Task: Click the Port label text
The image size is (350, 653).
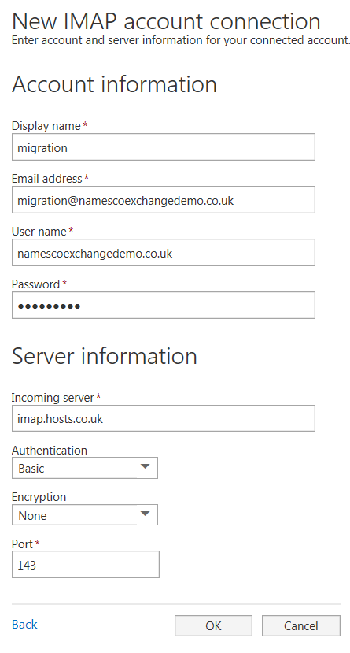Action: [x=23, y=544]
